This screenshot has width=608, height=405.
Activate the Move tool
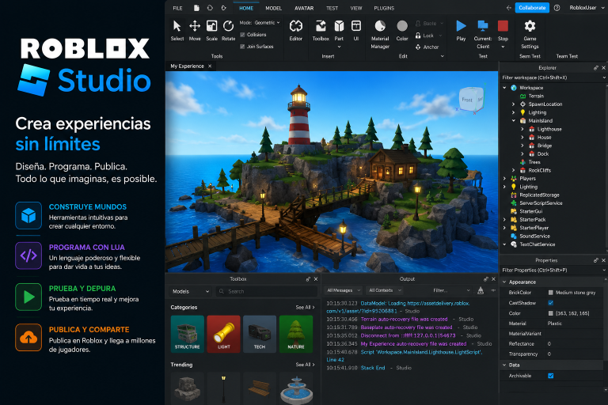point(195,30)
